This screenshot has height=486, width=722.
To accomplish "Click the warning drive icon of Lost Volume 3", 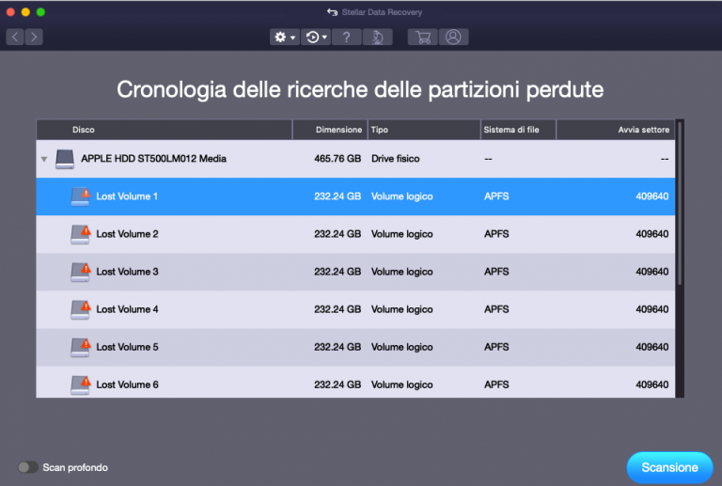I will tap(81, 272).
